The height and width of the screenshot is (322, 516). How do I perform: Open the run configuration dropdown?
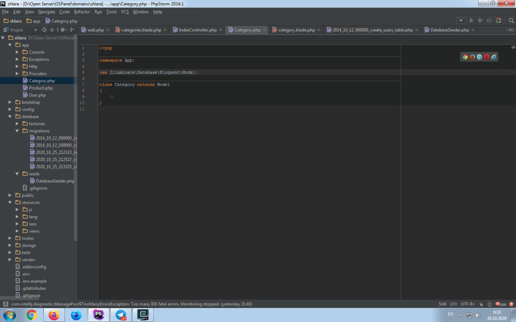pos(461,21)
